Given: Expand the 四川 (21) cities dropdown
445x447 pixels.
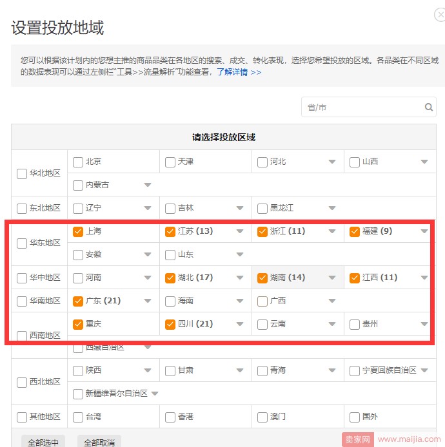Looking at the screenshot, I should [x=240, y=324].
